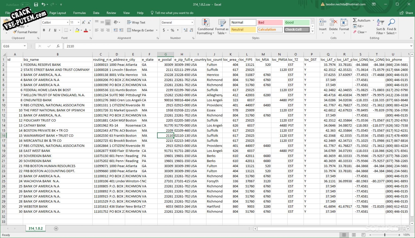This screenshot has width=415, height=238.
Task: Collapse the ribbon with the chevron
Action: [411, 38]
